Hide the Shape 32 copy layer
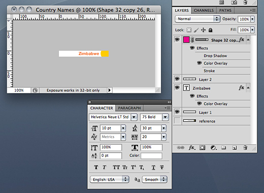Viewport: 264px width, 193px height. 177,40
